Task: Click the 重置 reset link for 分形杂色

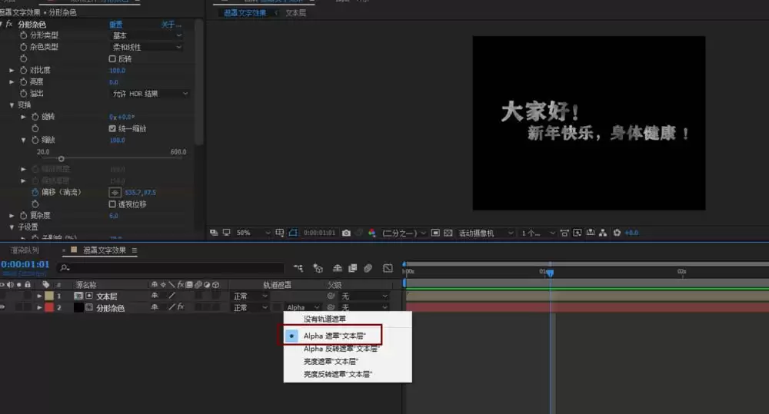Action: pos(116,24)
